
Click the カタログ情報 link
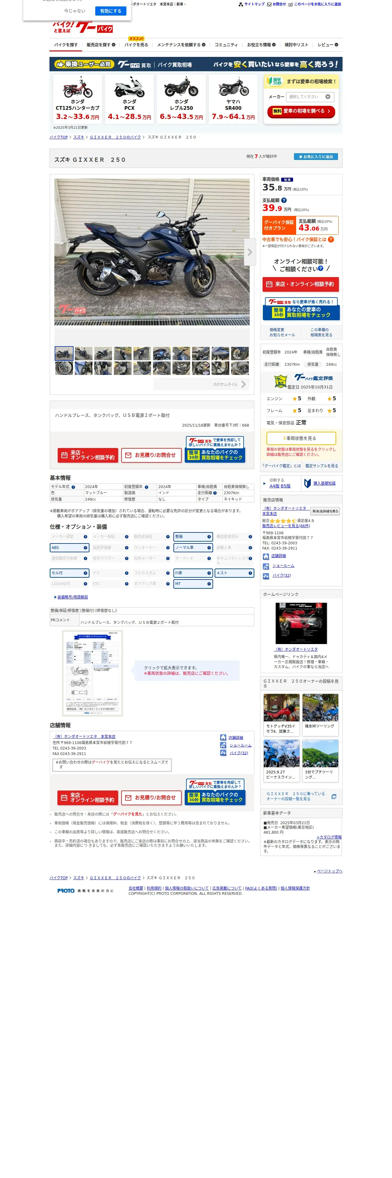[328, 837]
